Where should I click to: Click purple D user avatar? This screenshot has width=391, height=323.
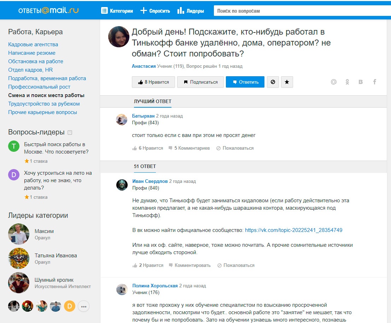(14, 175)
